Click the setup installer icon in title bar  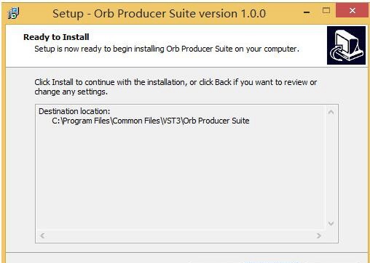13,13
